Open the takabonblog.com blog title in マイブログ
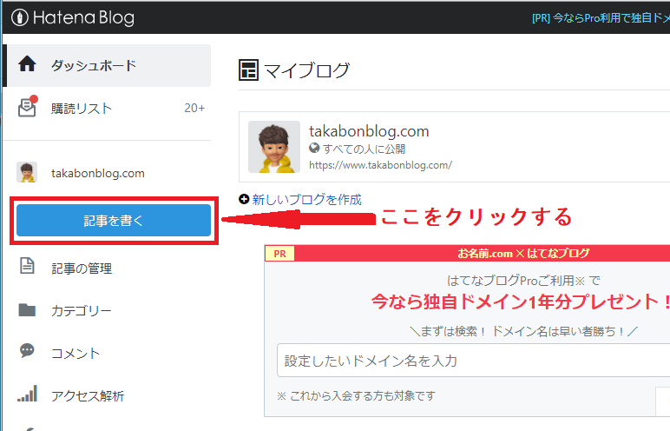This screenshot has height=431, width=670. click(369, 131)
